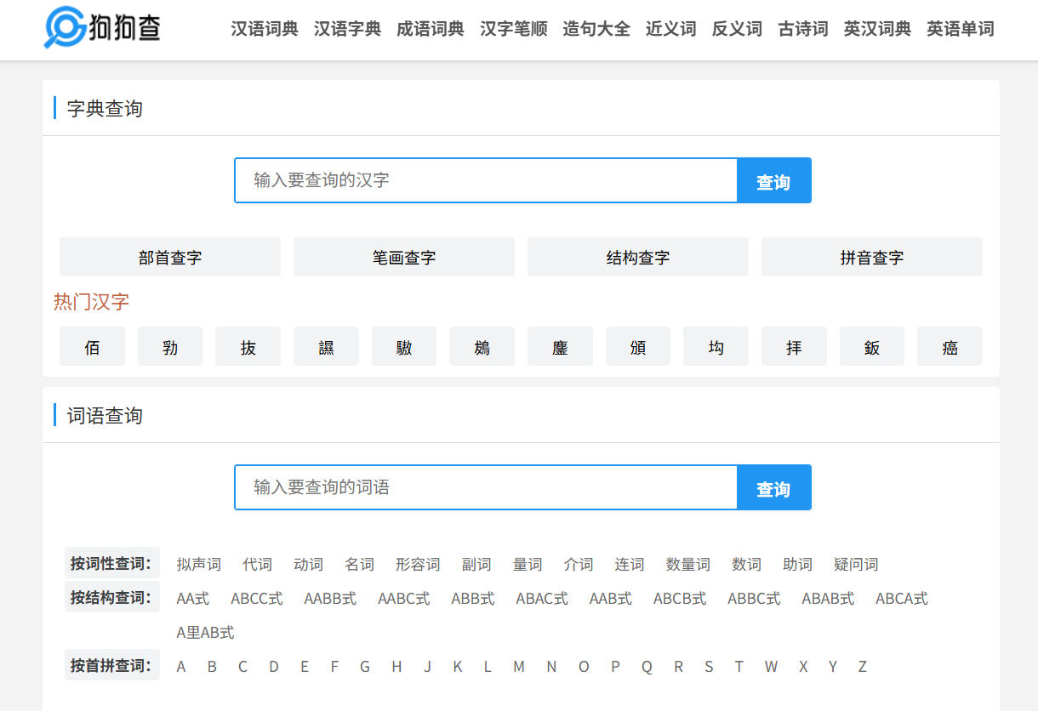
Task: Choose pinyin initial letter A
Action: (181, 666)
